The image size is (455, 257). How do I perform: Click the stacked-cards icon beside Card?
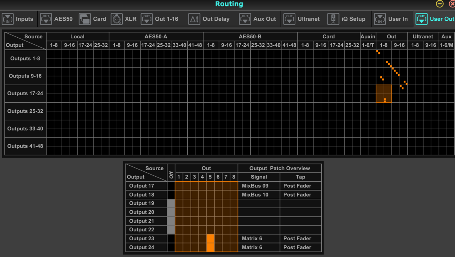click(x=85, y=19)
